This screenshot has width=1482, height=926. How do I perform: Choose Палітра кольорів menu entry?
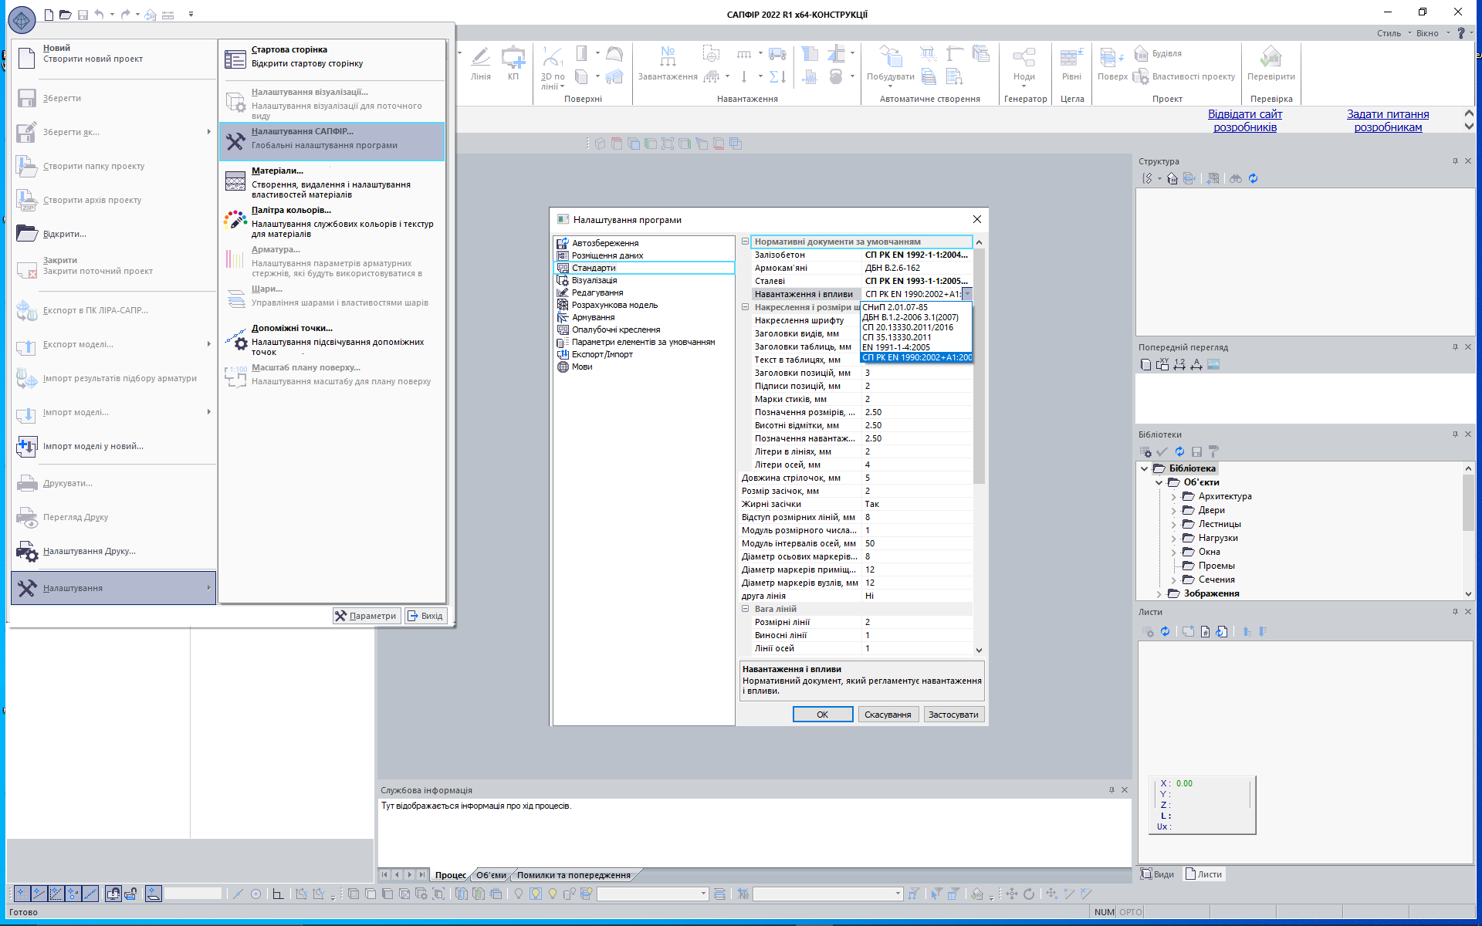pos(290,210)
